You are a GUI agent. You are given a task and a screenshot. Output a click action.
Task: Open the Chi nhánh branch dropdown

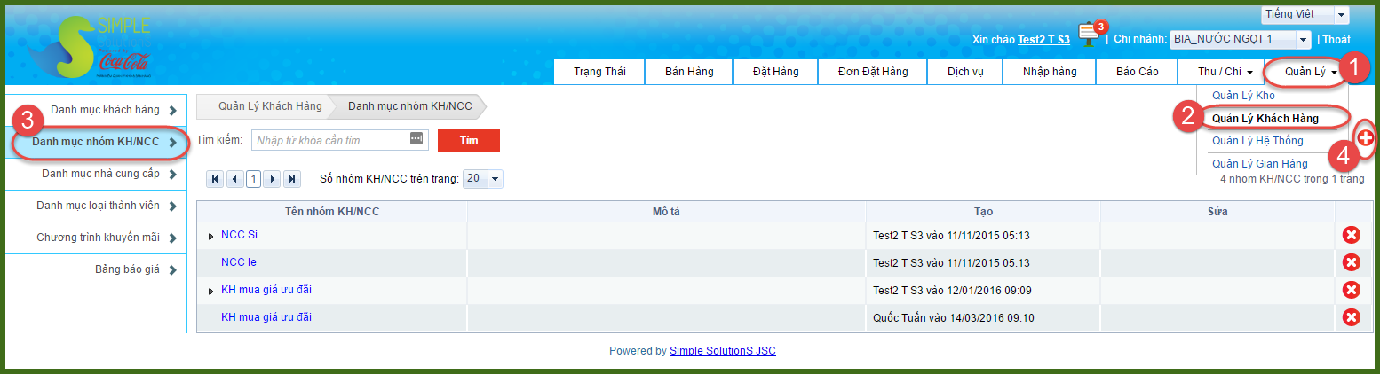pyautogui.click(x=1240, y=39)
